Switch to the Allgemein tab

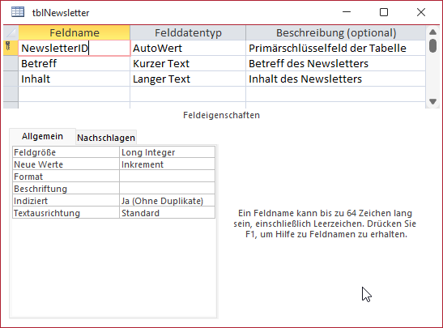(42, 136)
